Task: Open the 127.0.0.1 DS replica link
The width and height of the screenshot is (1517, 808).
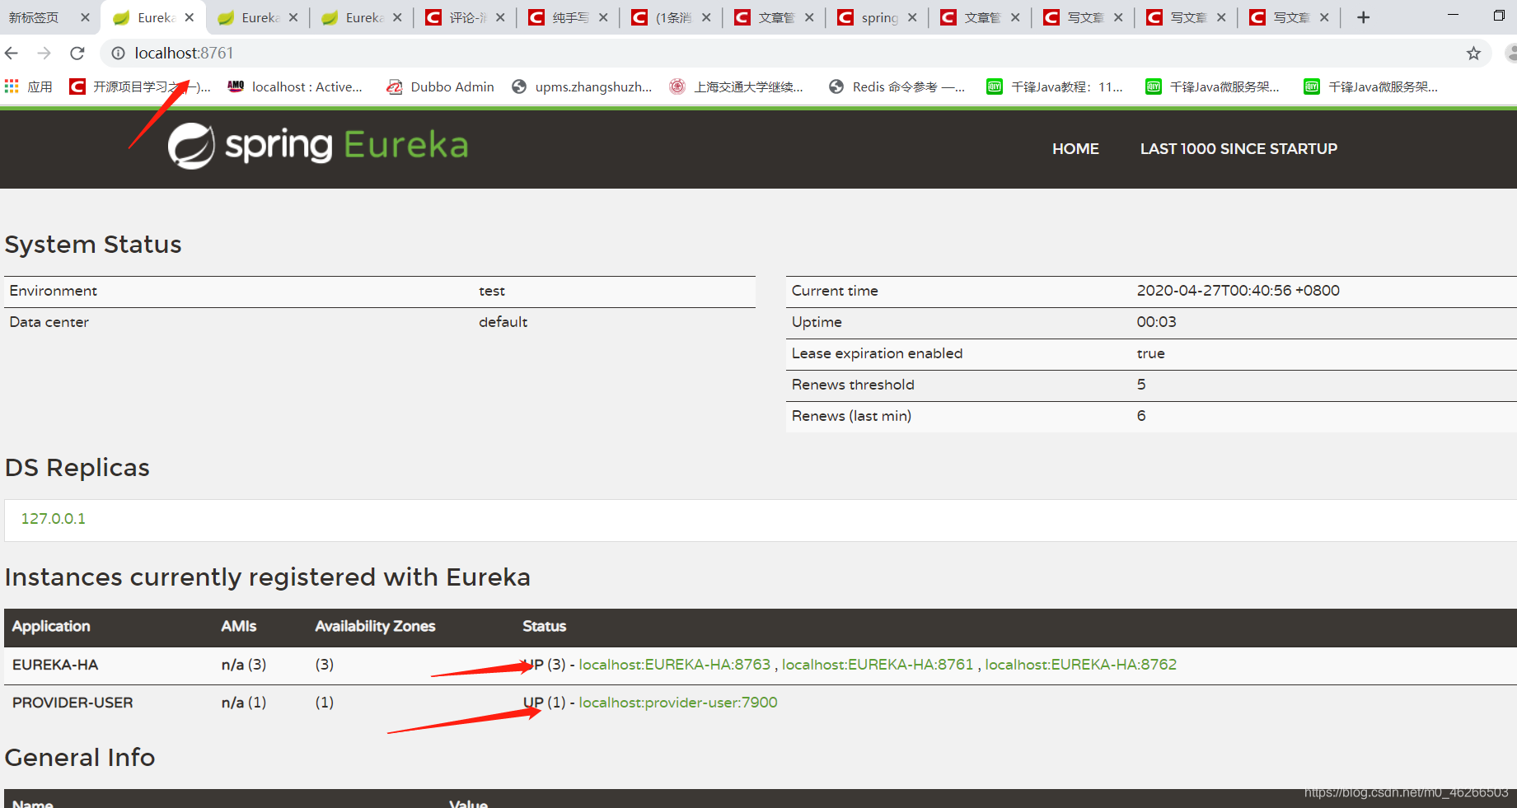Action: [x=53, y=519]
